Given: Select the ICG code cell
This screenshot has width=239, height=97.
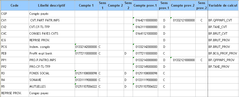Looking at the screenshot, I should pyautogui.click(x=14, y=40).
